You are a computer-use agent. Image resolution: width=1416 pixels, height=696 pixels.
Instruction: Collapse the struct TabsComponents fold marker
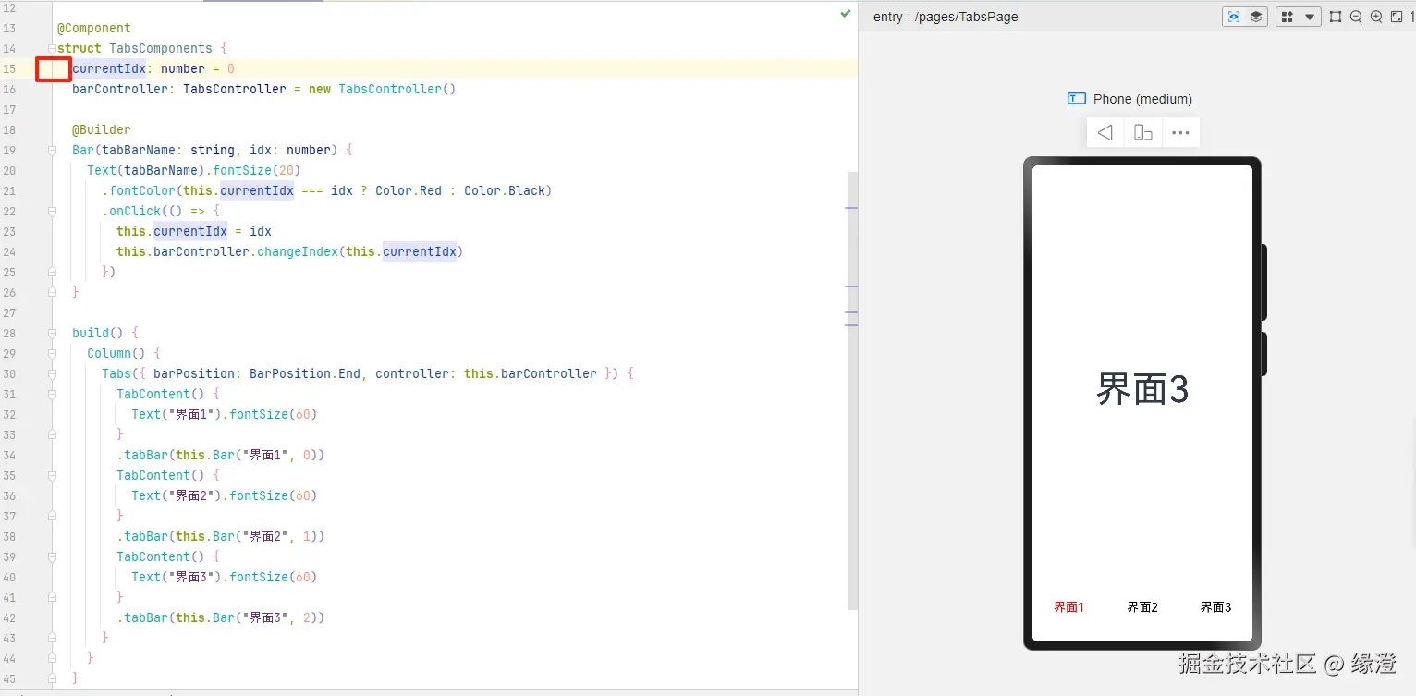click(x=52, y=48)
